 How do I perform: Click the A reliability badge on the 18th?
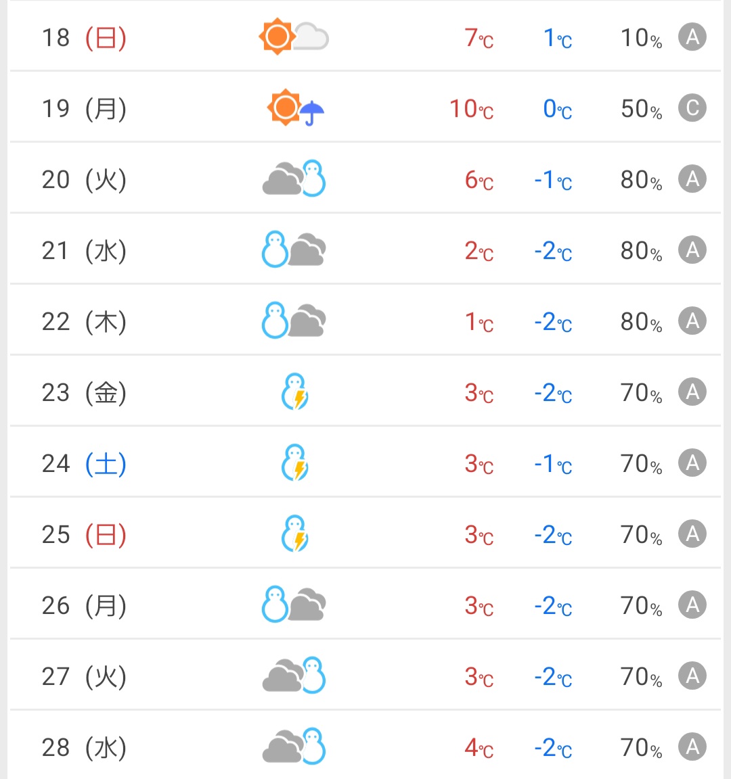tap(692, 37)
